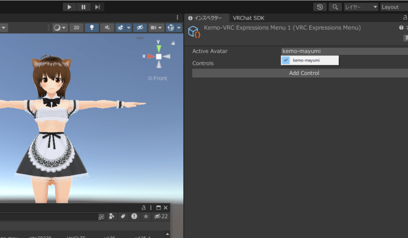Open the Layout dropdown

tap(394, 7)
